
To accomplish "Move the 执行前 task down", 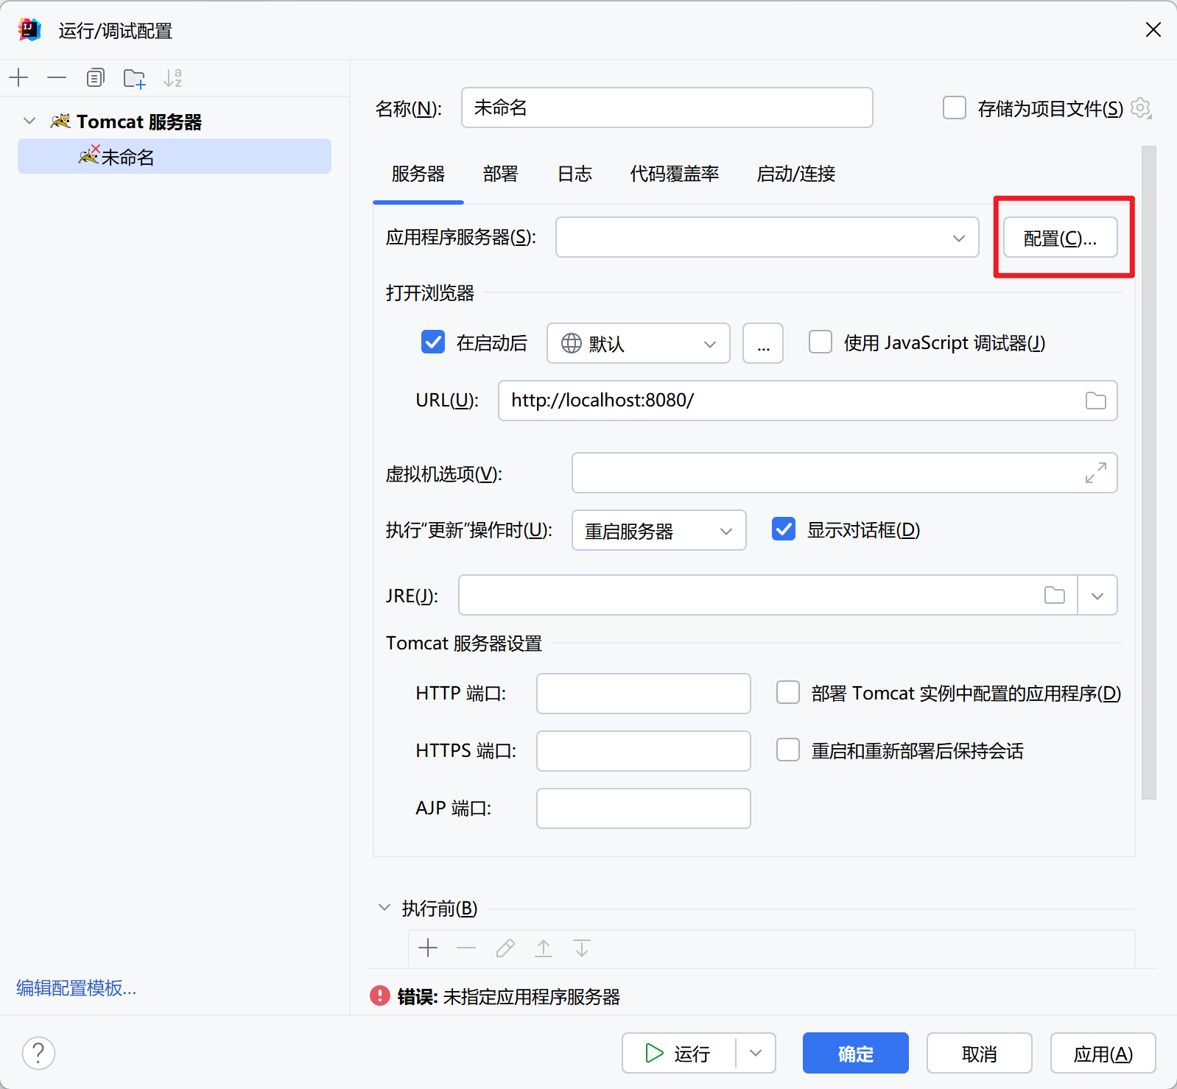I will pyautogui.click(x=582, y=948).
